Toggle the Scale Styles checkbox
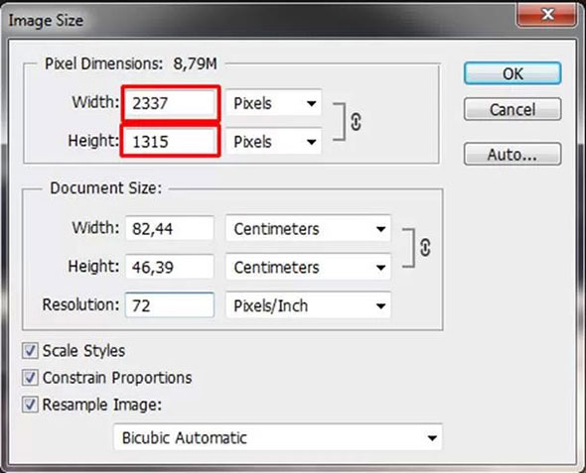 30,351
